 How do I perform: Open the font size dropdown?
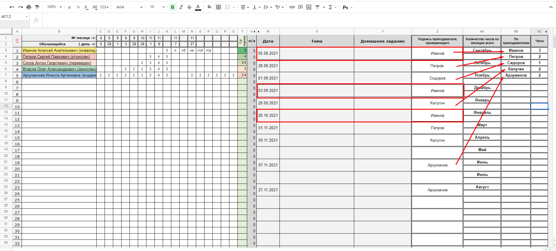pyautogui.click(x=157, y=7)
